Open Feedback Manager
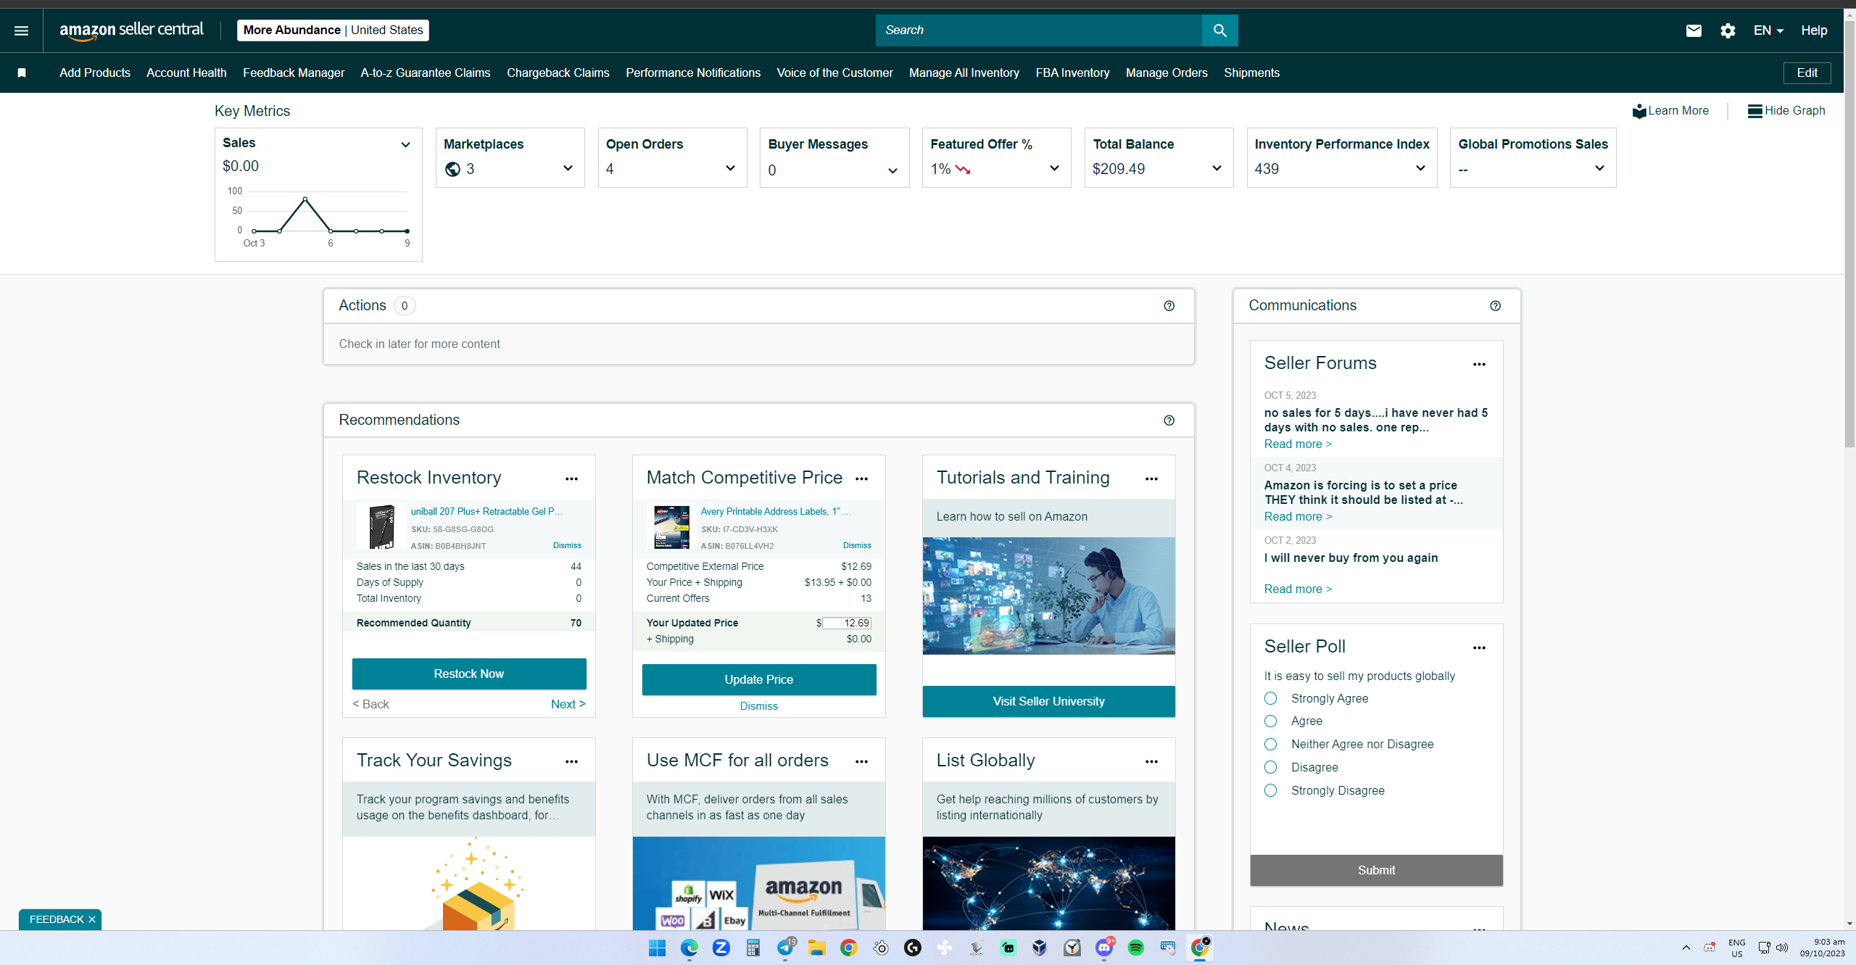This screenshot has height=965, width=1856. pyautogui.click(x=294, y=73)
